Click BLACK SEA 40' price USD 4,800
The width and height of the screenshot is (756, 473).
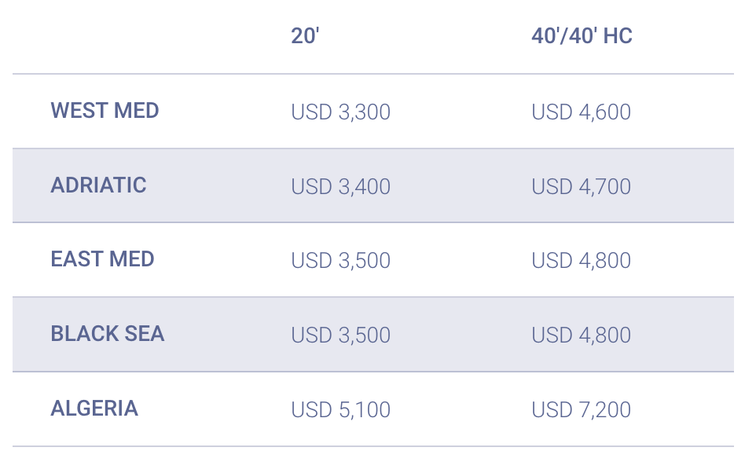click(581, 335)
